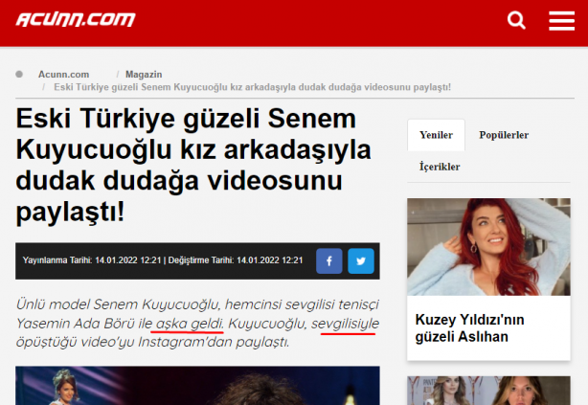Click the Yayınlanma Tarihi date text
The image size is (588, 405).
tap(92, 260)
